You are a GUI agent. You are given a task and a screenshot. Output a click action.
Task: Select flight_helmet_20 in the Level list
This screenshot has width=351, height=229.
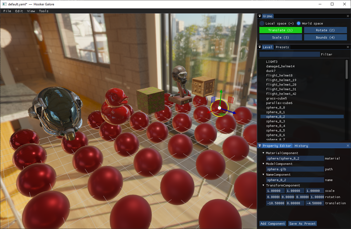point(302,85)
